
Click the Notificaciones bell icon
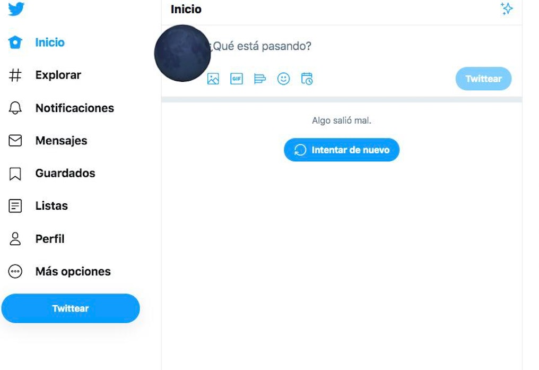[16, 108]
